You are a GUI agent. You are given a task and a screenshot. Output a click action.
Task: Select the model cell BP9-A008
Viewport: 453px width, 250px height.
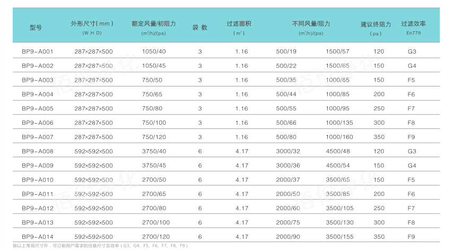[38, 151]
